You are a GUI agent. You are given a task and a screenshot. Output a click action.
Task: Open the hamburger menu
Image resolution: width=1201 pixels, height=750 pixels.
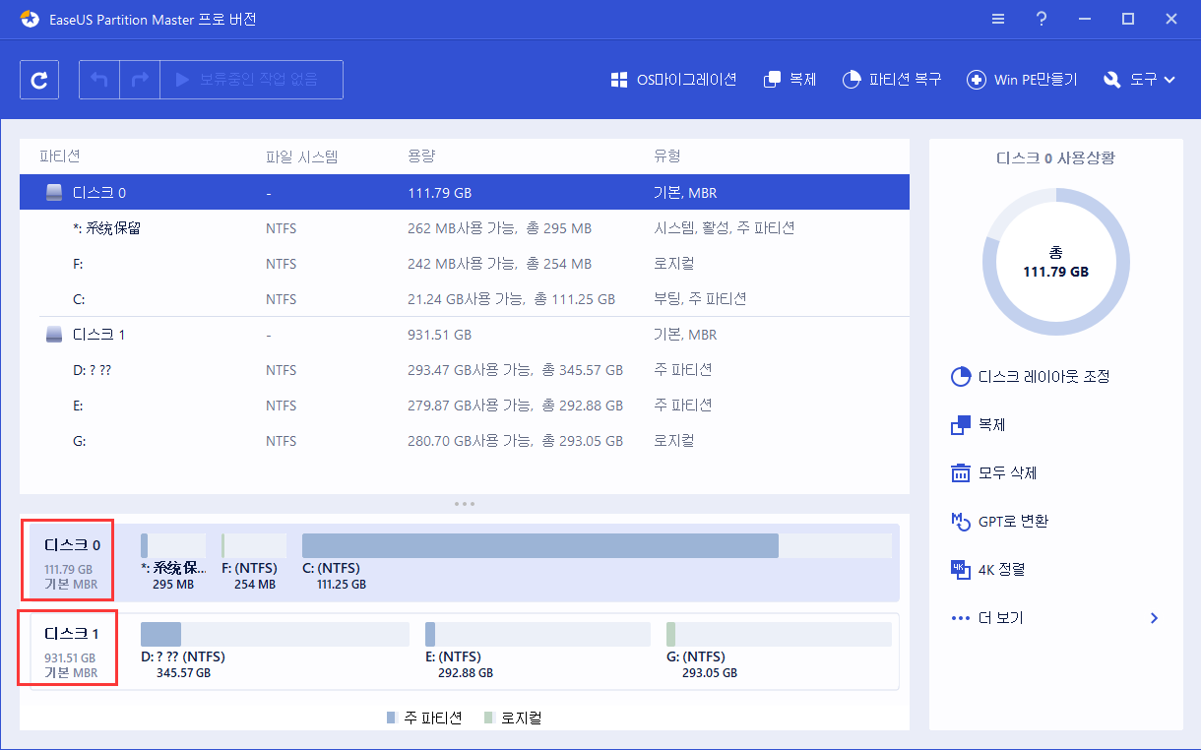click(997, 19)
